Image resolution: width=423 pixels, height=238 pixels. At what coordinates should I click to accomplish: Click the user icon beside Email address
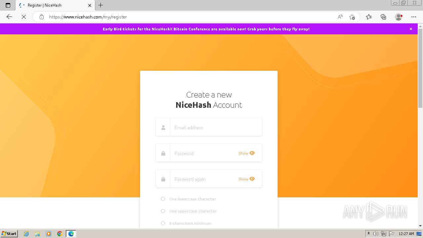click(163, 128)
